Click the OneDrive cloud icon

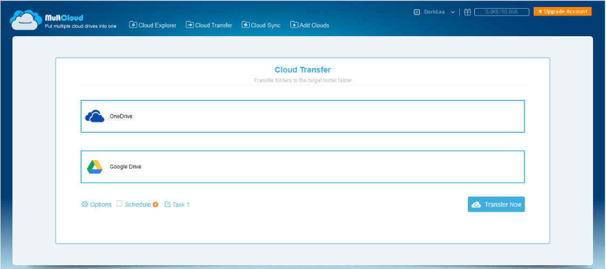[x=94, y=116]
